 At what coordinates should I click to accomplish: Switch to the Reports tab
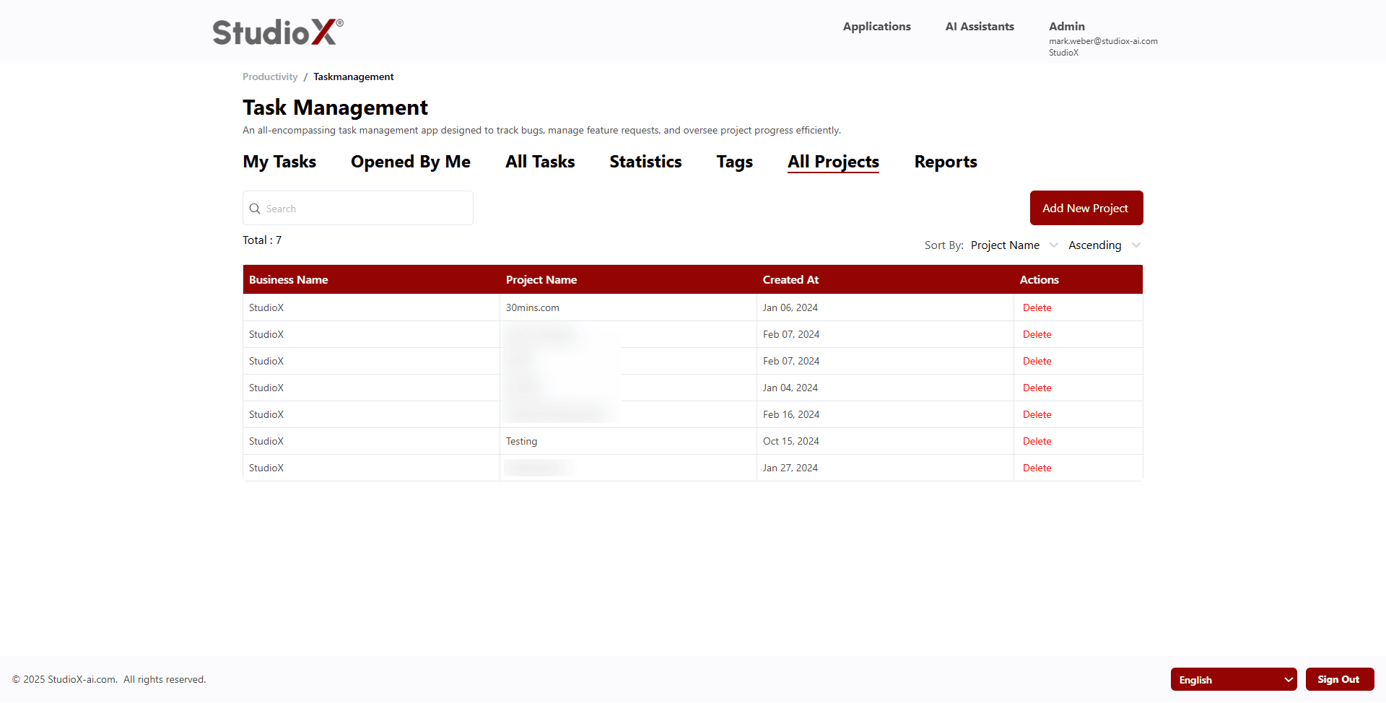coord(946,162)
